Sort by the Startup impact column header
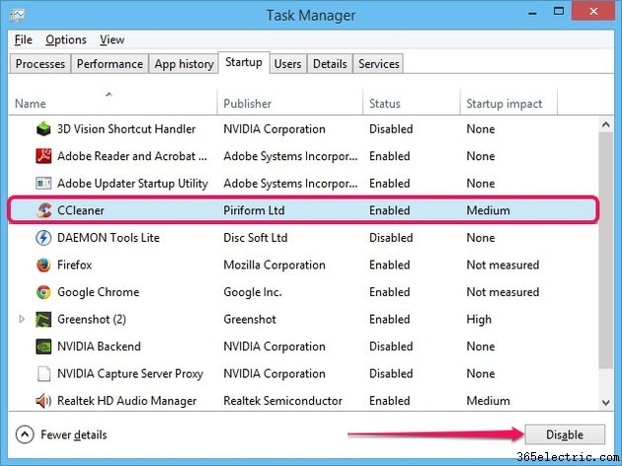 click(x=508, y=103)
